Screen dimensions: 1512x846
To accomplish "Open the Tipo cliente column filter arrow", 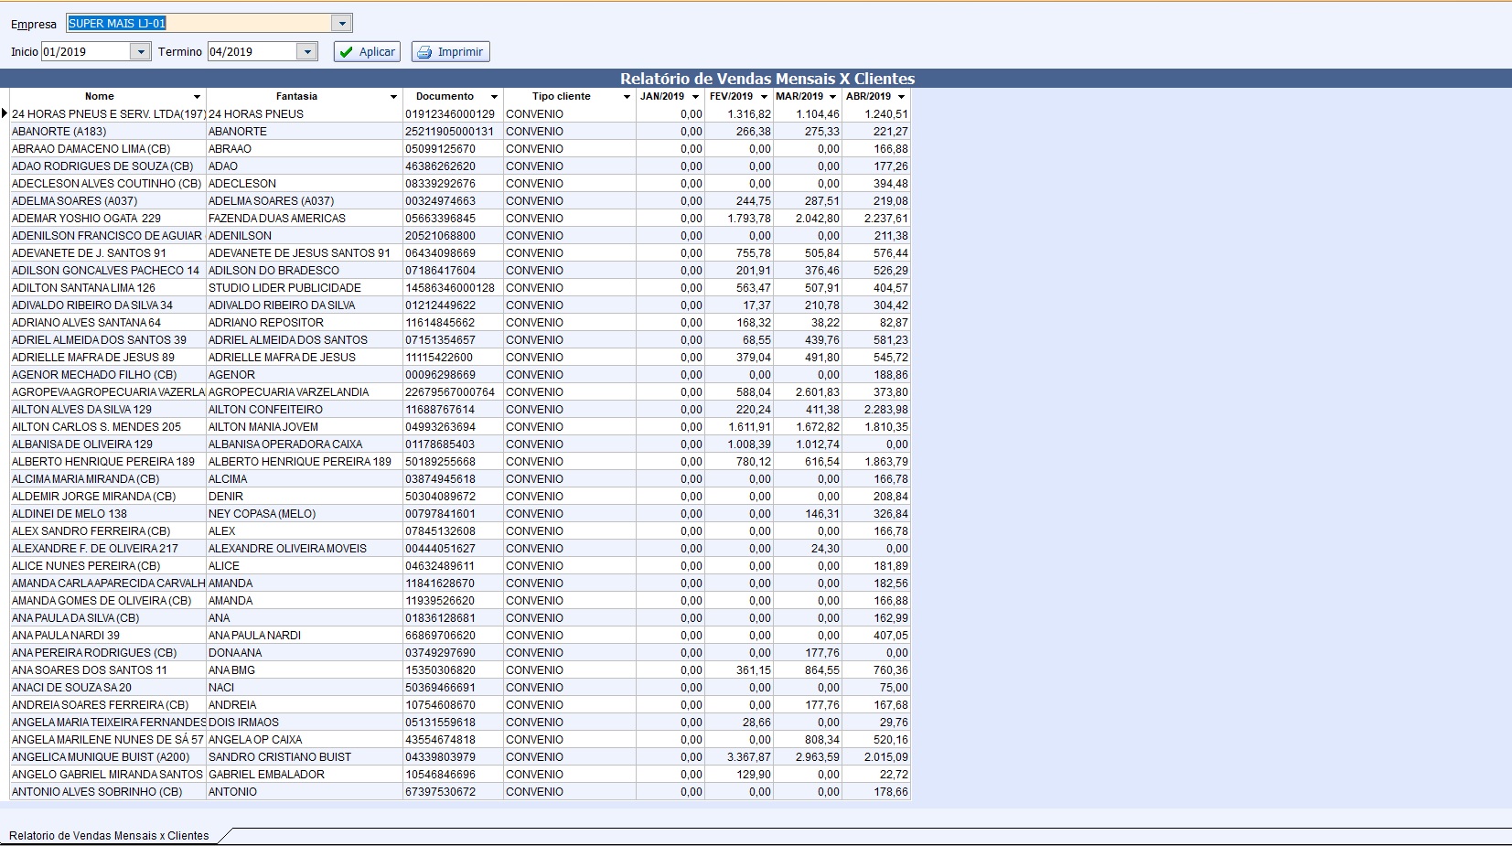I will pos(627,97).
